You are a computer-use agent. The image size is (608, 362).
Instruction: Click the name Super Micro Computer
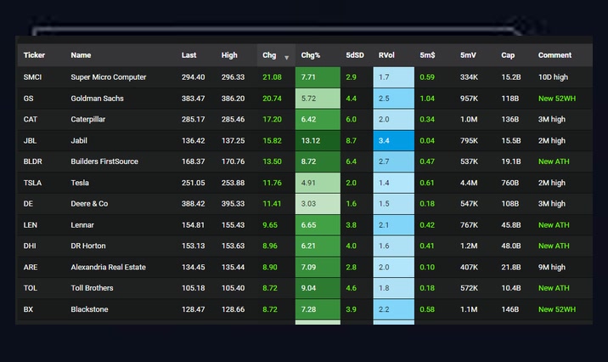[x=108, y=77]
